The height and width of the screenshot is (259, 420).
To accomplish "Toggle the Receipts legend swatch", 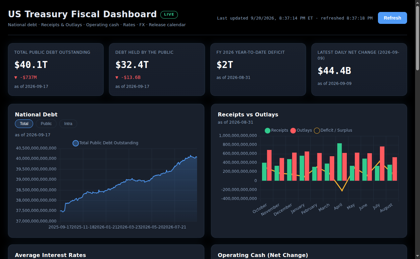I will pos(267,131).
